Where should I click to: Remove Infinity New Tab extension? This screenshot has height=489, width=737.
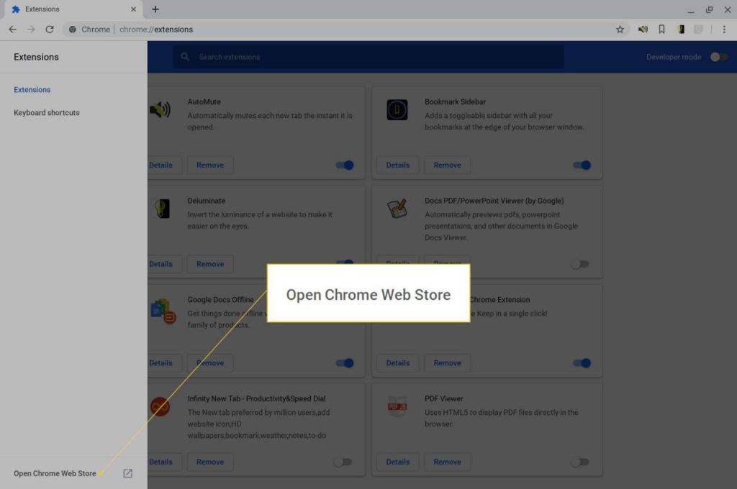(x=210, y=462)
